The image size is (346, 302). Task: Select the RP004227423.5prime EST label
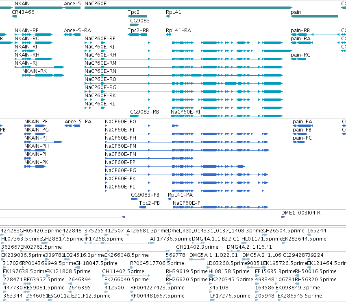tap(158, 288)
